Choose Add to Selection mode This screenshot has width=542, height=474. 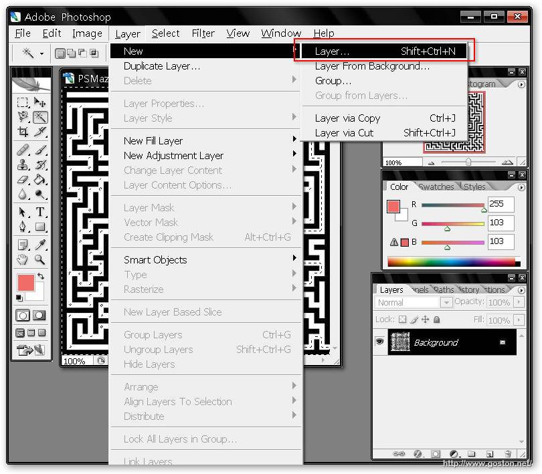coord(71,53)
